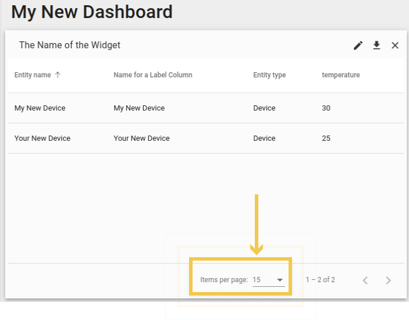Close the widget with the X icon
This screenshot has height=320, width=409.
coord(395,45)
